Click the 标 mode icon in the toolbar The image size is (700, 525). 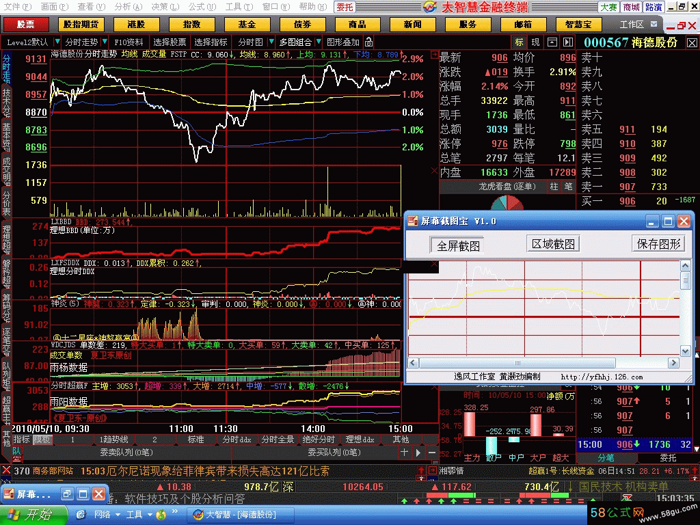pyautogui.click(x=520, y=42)
